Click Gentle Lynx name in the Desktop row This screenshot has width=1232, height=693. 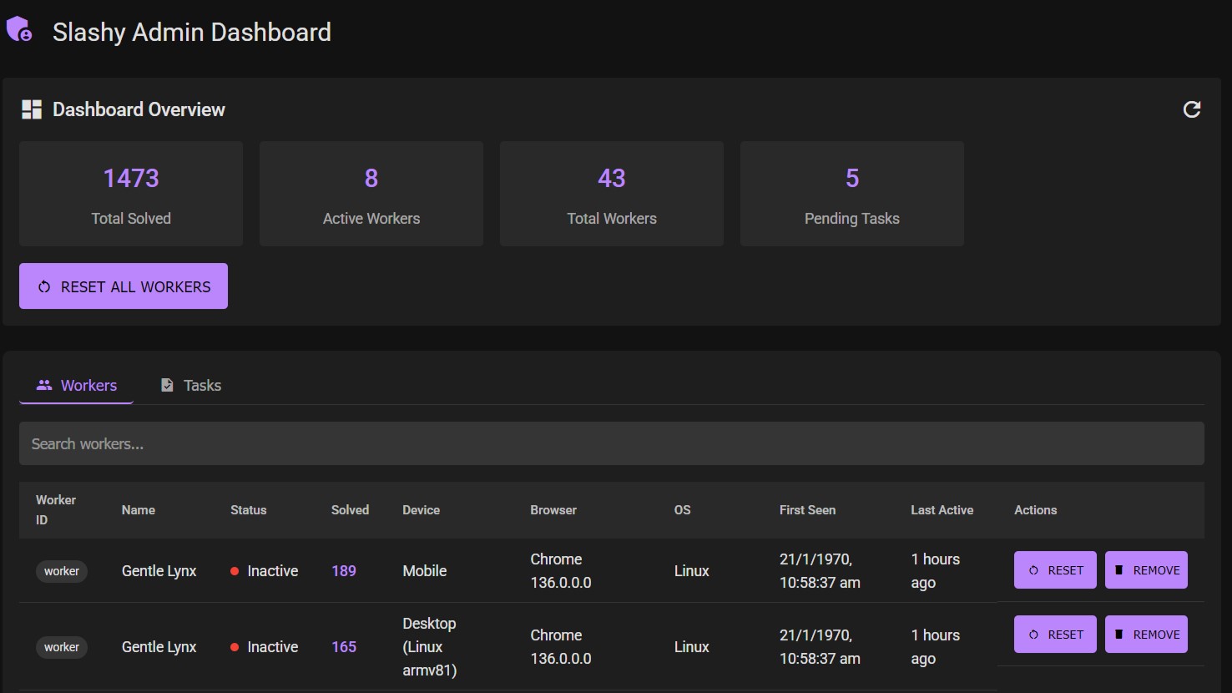(x=159, y=647)
